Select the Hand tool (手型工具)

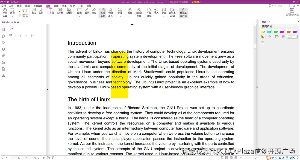[x=5, y=13]
